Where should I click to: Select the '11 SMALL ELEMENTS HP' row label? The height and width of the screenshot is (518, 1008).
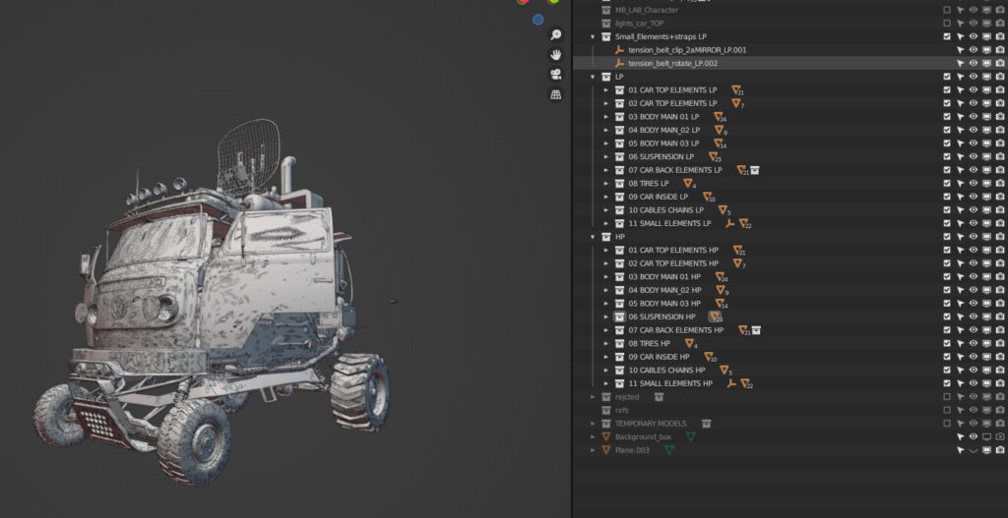tap(670, 383)
